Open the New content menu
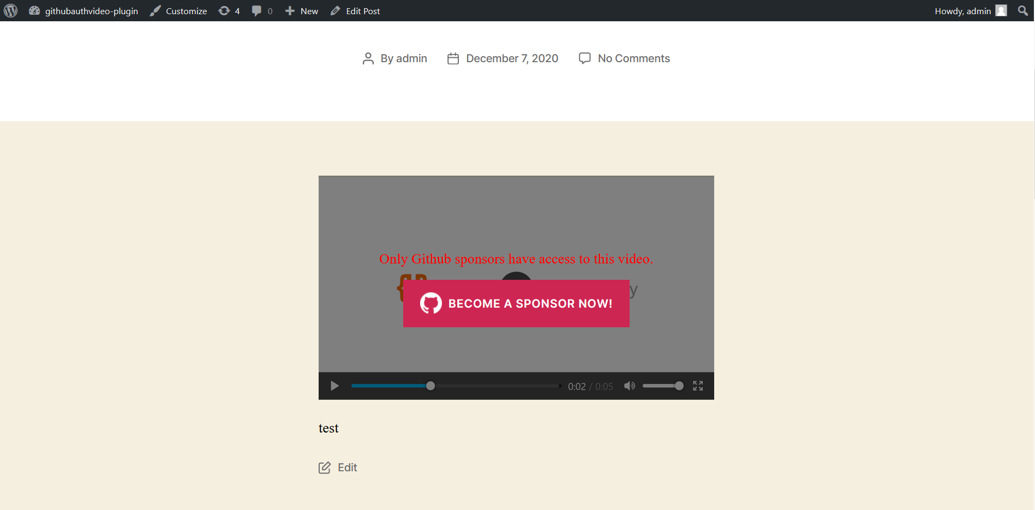The height and width of the screenshot is (510, 1035). pos(302,11)
